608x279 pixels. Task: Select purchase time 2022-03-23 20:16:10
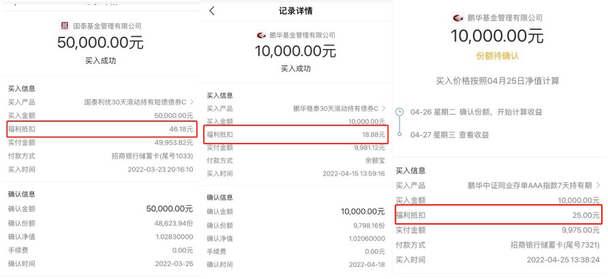[x=160, y=169]
